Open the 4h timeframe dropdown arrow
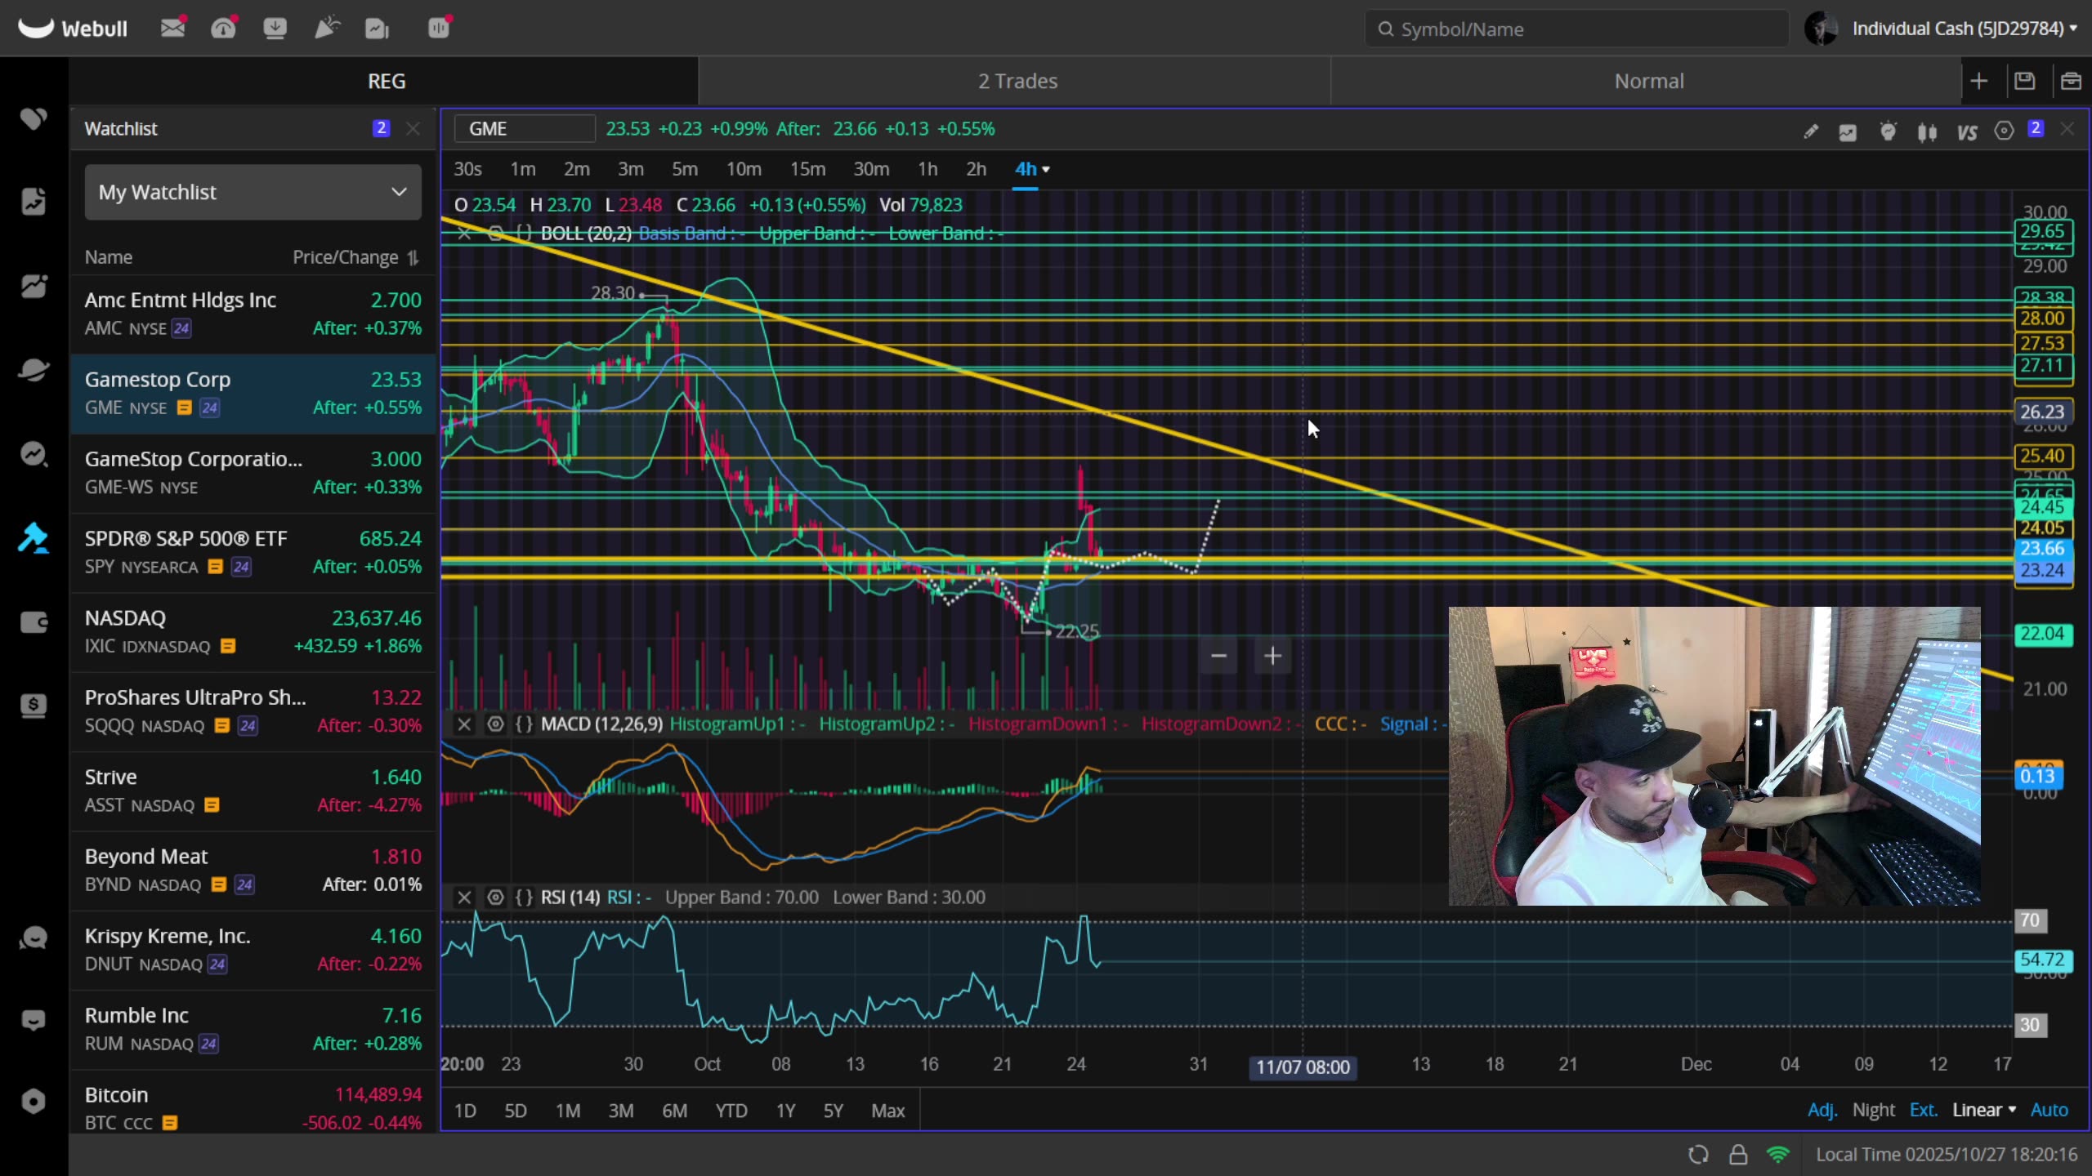This screenshot has height=1176, width=2092. tap(1046, 170)
